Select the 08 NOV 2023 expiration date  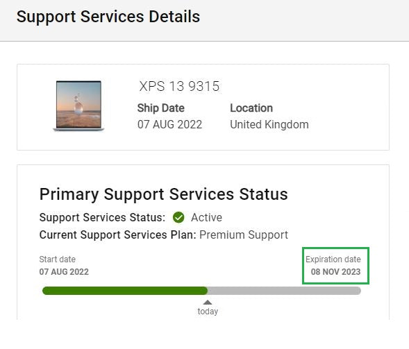tap(335, 272)
